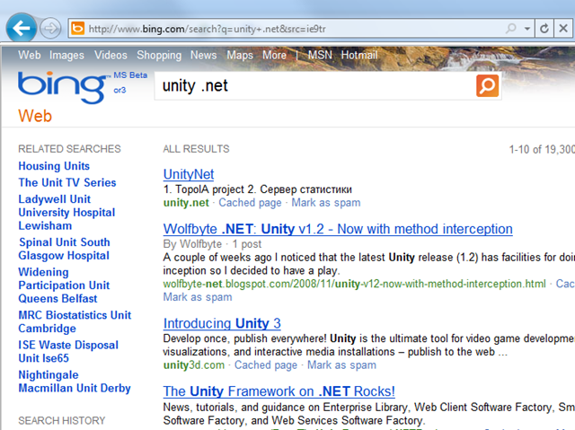Click the orange 'Web' page heading
Image resolution: width=575 pixels, height=430 pixels.
(35, 116)
